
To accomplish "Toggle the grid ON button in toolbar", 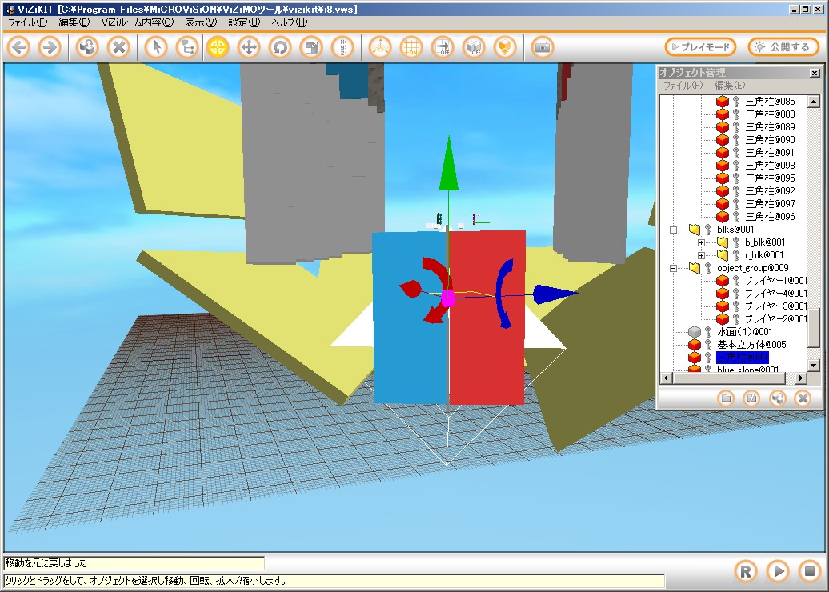I will 411,47.
